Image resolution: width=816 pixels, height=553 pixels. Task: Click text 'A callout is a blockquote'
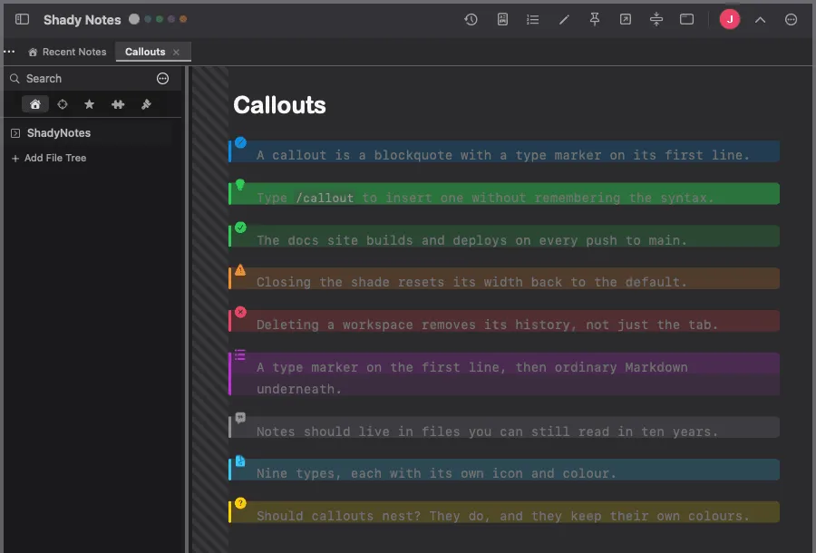pos(355,155)
